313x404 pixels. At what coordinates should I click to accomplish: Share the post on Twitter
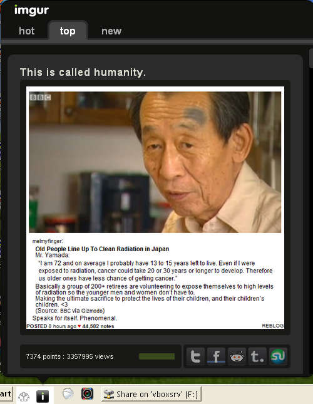coord(195,356)
